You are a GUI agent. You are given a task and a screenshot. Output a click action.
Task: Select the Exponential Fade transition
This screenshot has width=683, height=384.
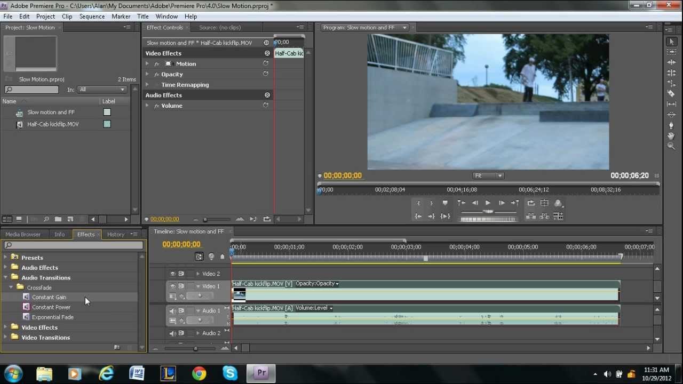coord(53,317)
